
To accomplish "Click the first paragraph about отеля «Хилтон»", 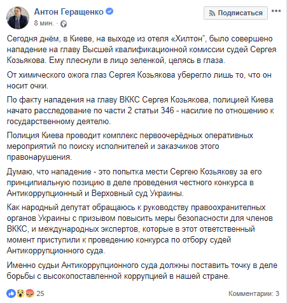I will coord(141,50).
